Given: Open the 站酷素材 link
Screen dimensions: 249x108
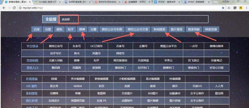Looking at the screenshot, I should [175, 93].
